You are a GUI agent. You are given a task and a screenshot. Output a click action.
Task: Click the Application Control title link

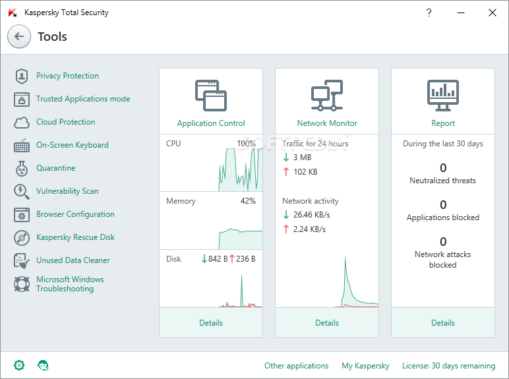pos(211,123)
